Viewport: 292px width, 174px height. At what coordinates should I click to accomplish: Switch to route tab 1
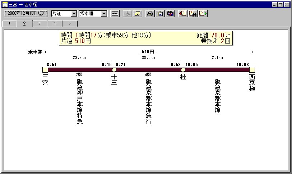(x=9, y=23)
